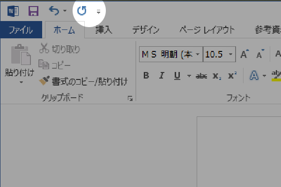This screenshot has width=281, height=187.
Task: Click the text effects outlined A icon
Action: (x=254, y=76)
